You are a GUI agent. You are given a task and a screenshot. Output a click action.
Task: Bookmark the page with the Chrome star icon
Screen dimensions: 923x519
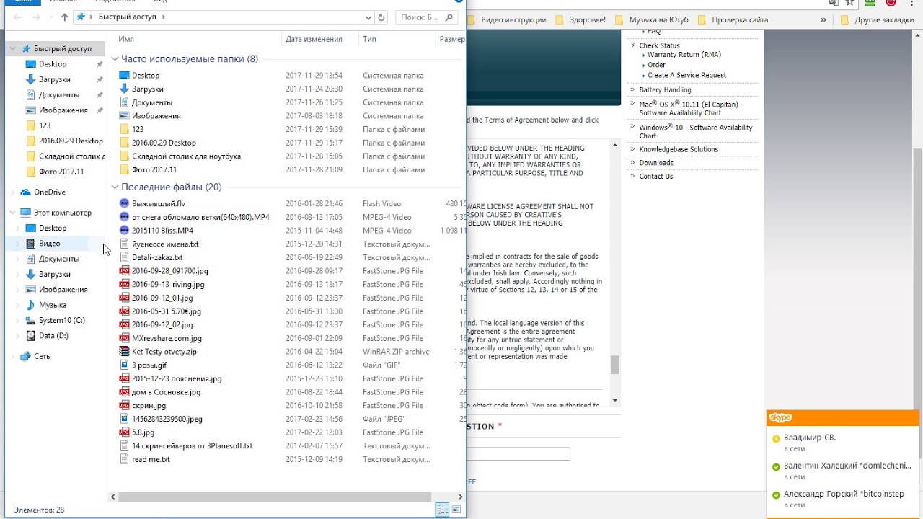[x=850, y=3]
